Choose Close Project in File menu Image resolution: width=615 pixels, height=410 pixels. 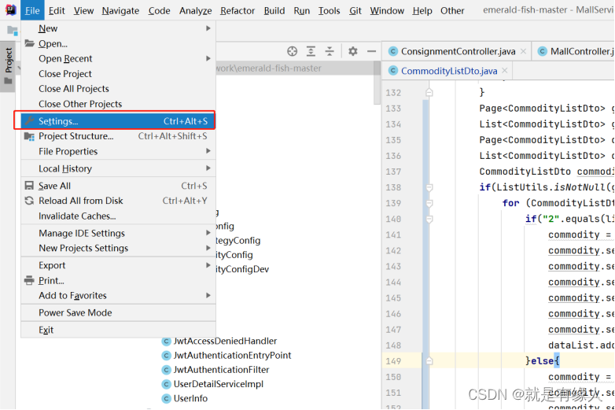click(x=118, y=74)
